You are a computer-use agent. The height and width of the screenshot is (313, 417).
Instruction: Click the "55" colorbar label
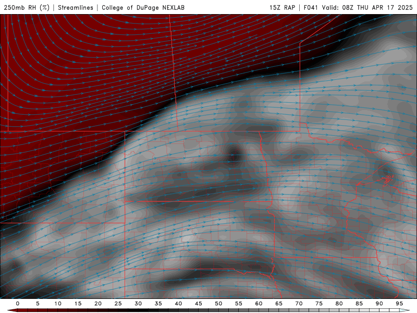[x=239, y=304]
